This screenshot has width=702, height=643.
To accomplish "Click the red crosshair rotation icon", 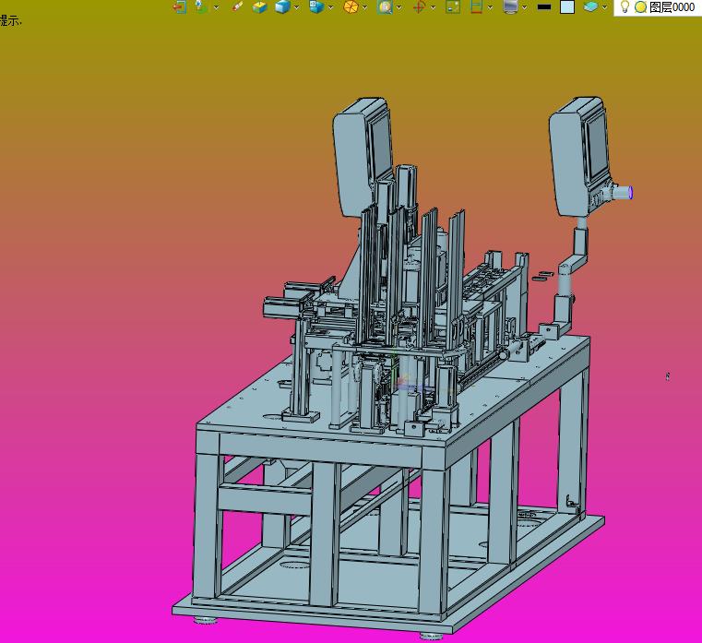I will point(419,6).
